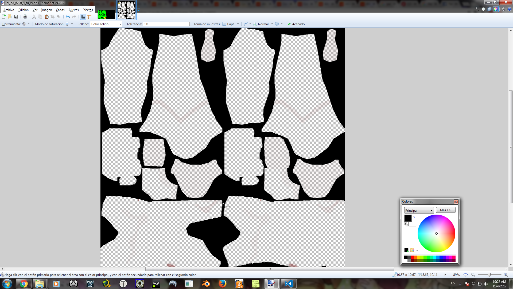Open the Capas menu
This screenshot has width=513, height=289.
(60, 10)
